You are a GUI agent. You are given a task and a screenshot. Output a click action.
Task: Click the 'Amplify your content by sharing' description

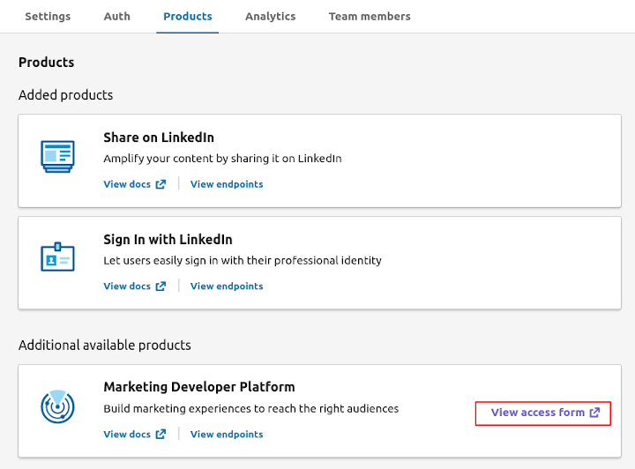tap(223, 159)
